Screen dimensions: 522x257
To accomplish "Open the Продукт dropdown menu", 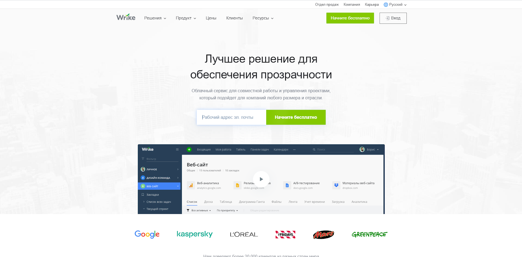I will tap(186, 18).
